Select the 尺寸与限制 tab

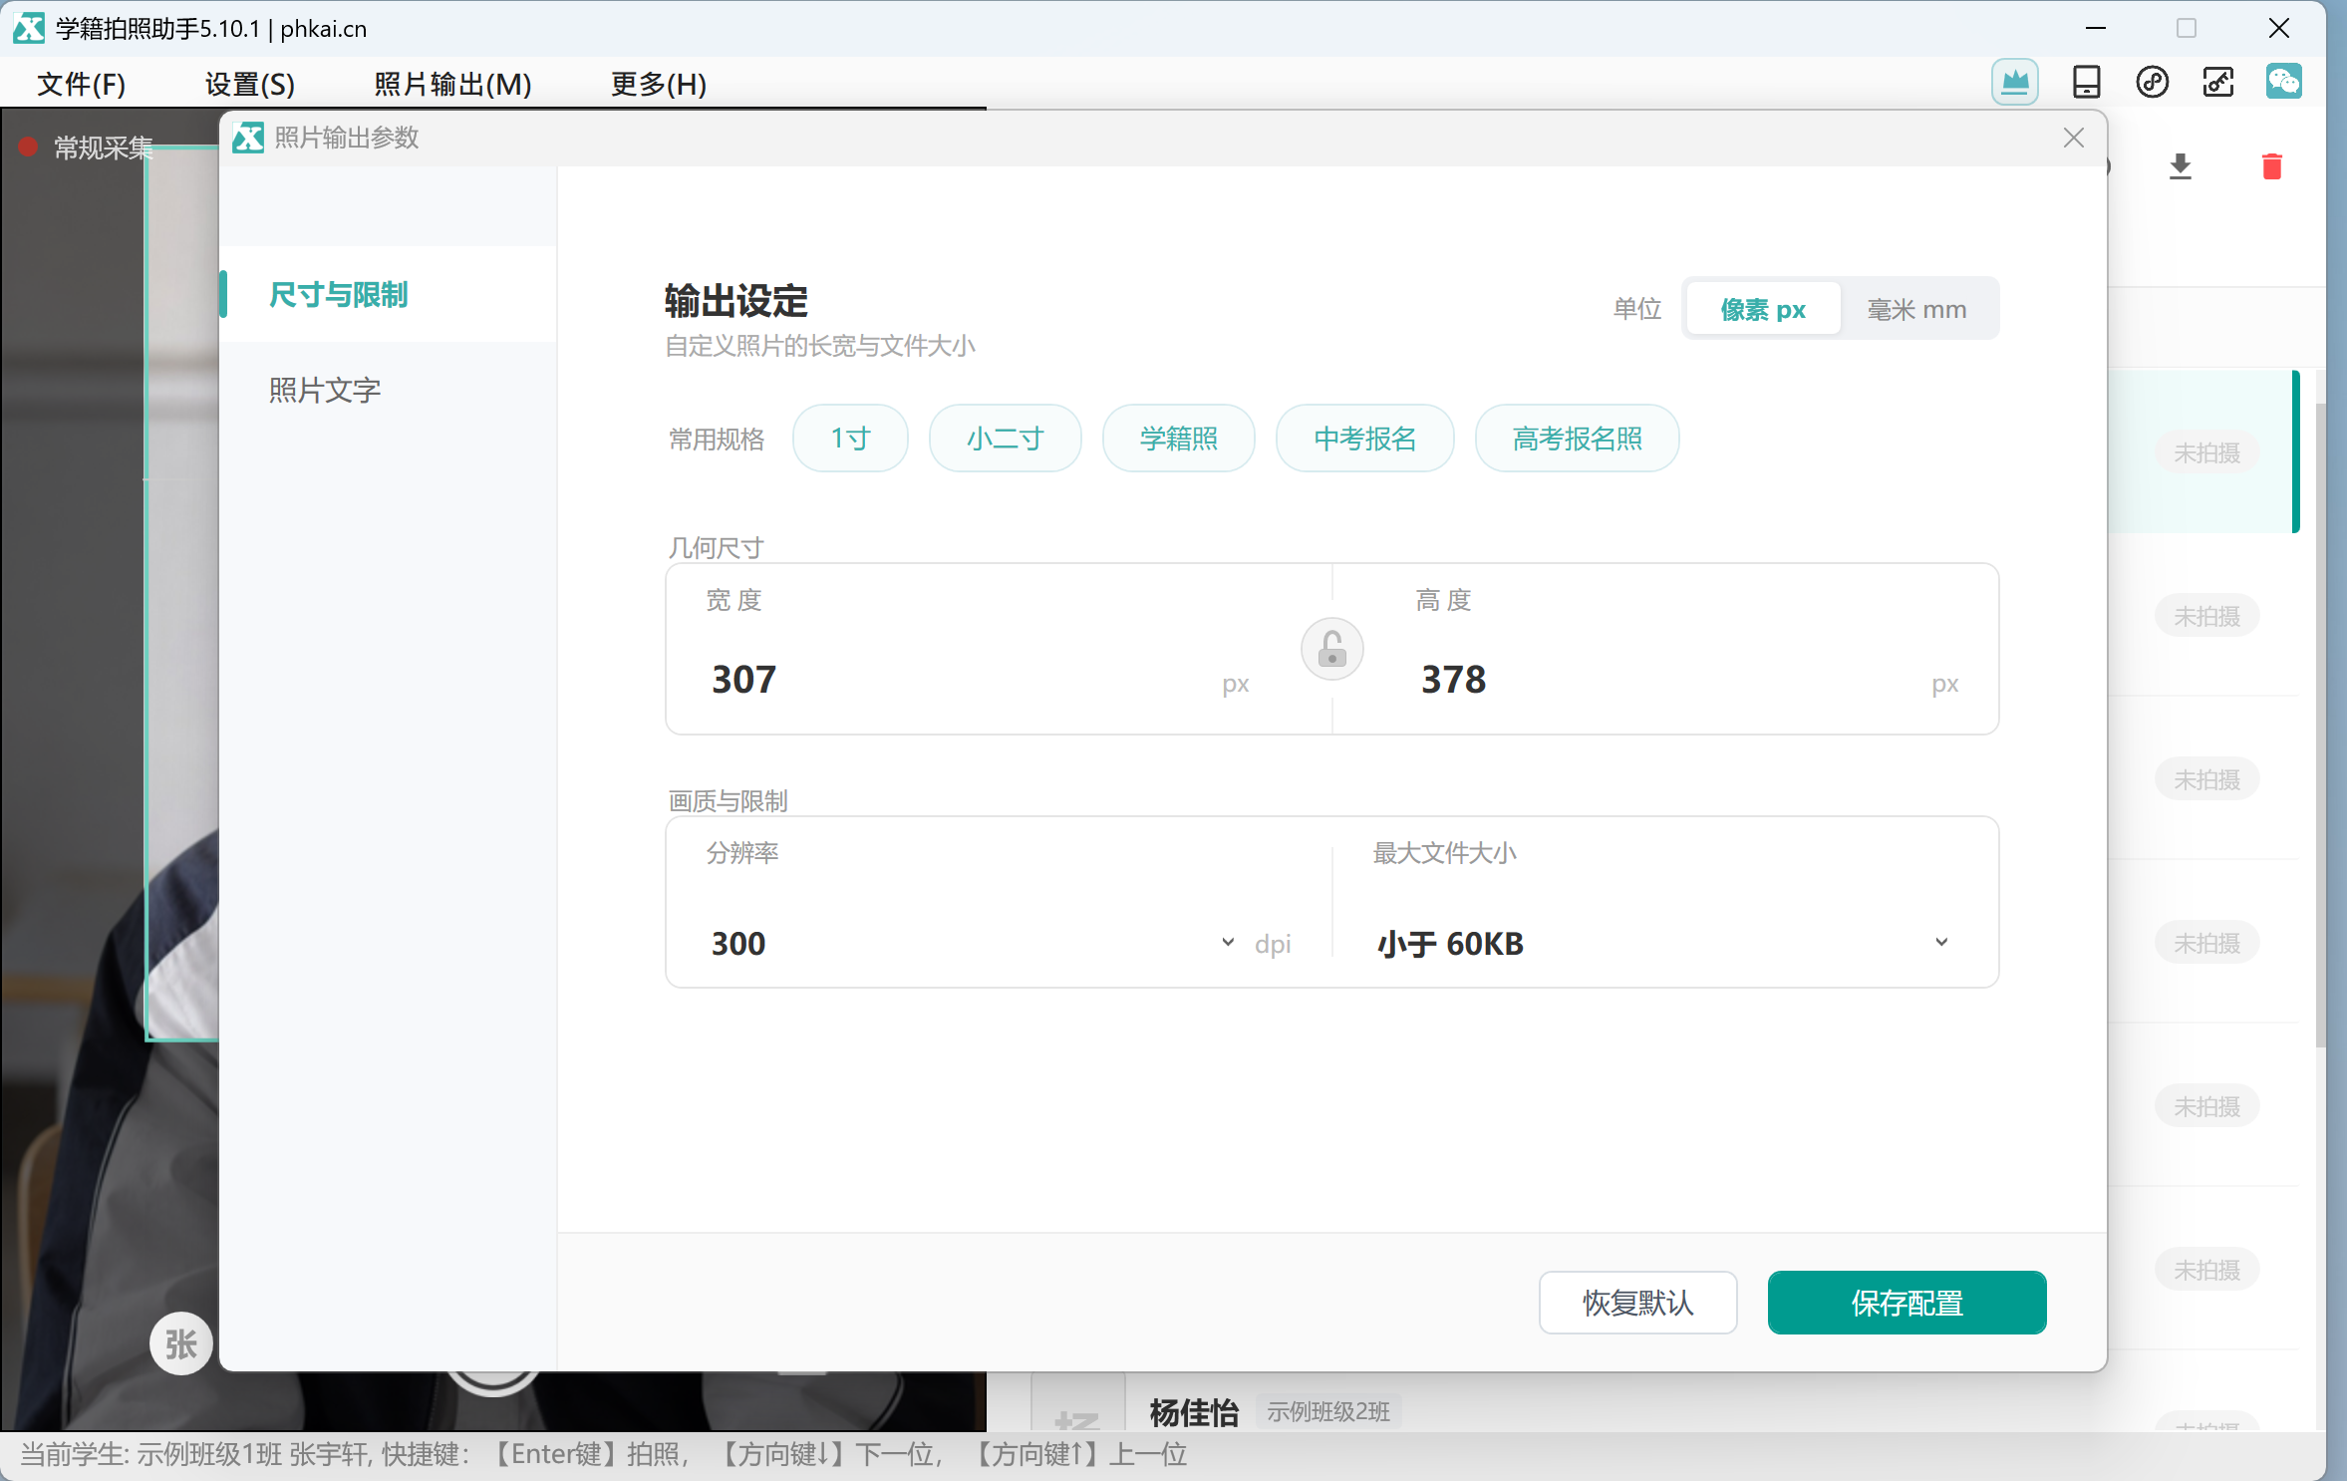[x=388, y=294]
